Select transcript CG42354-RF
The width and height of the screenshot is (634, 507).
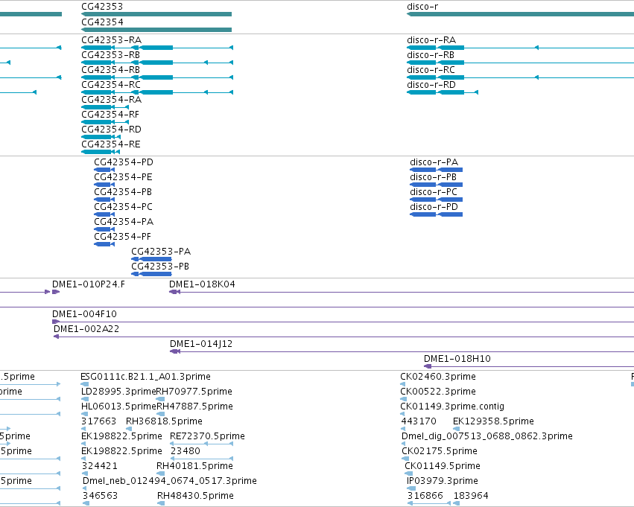click(105, 122)
